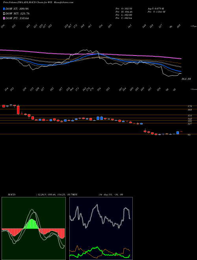Click the 127 price level label

pos(190,124)
